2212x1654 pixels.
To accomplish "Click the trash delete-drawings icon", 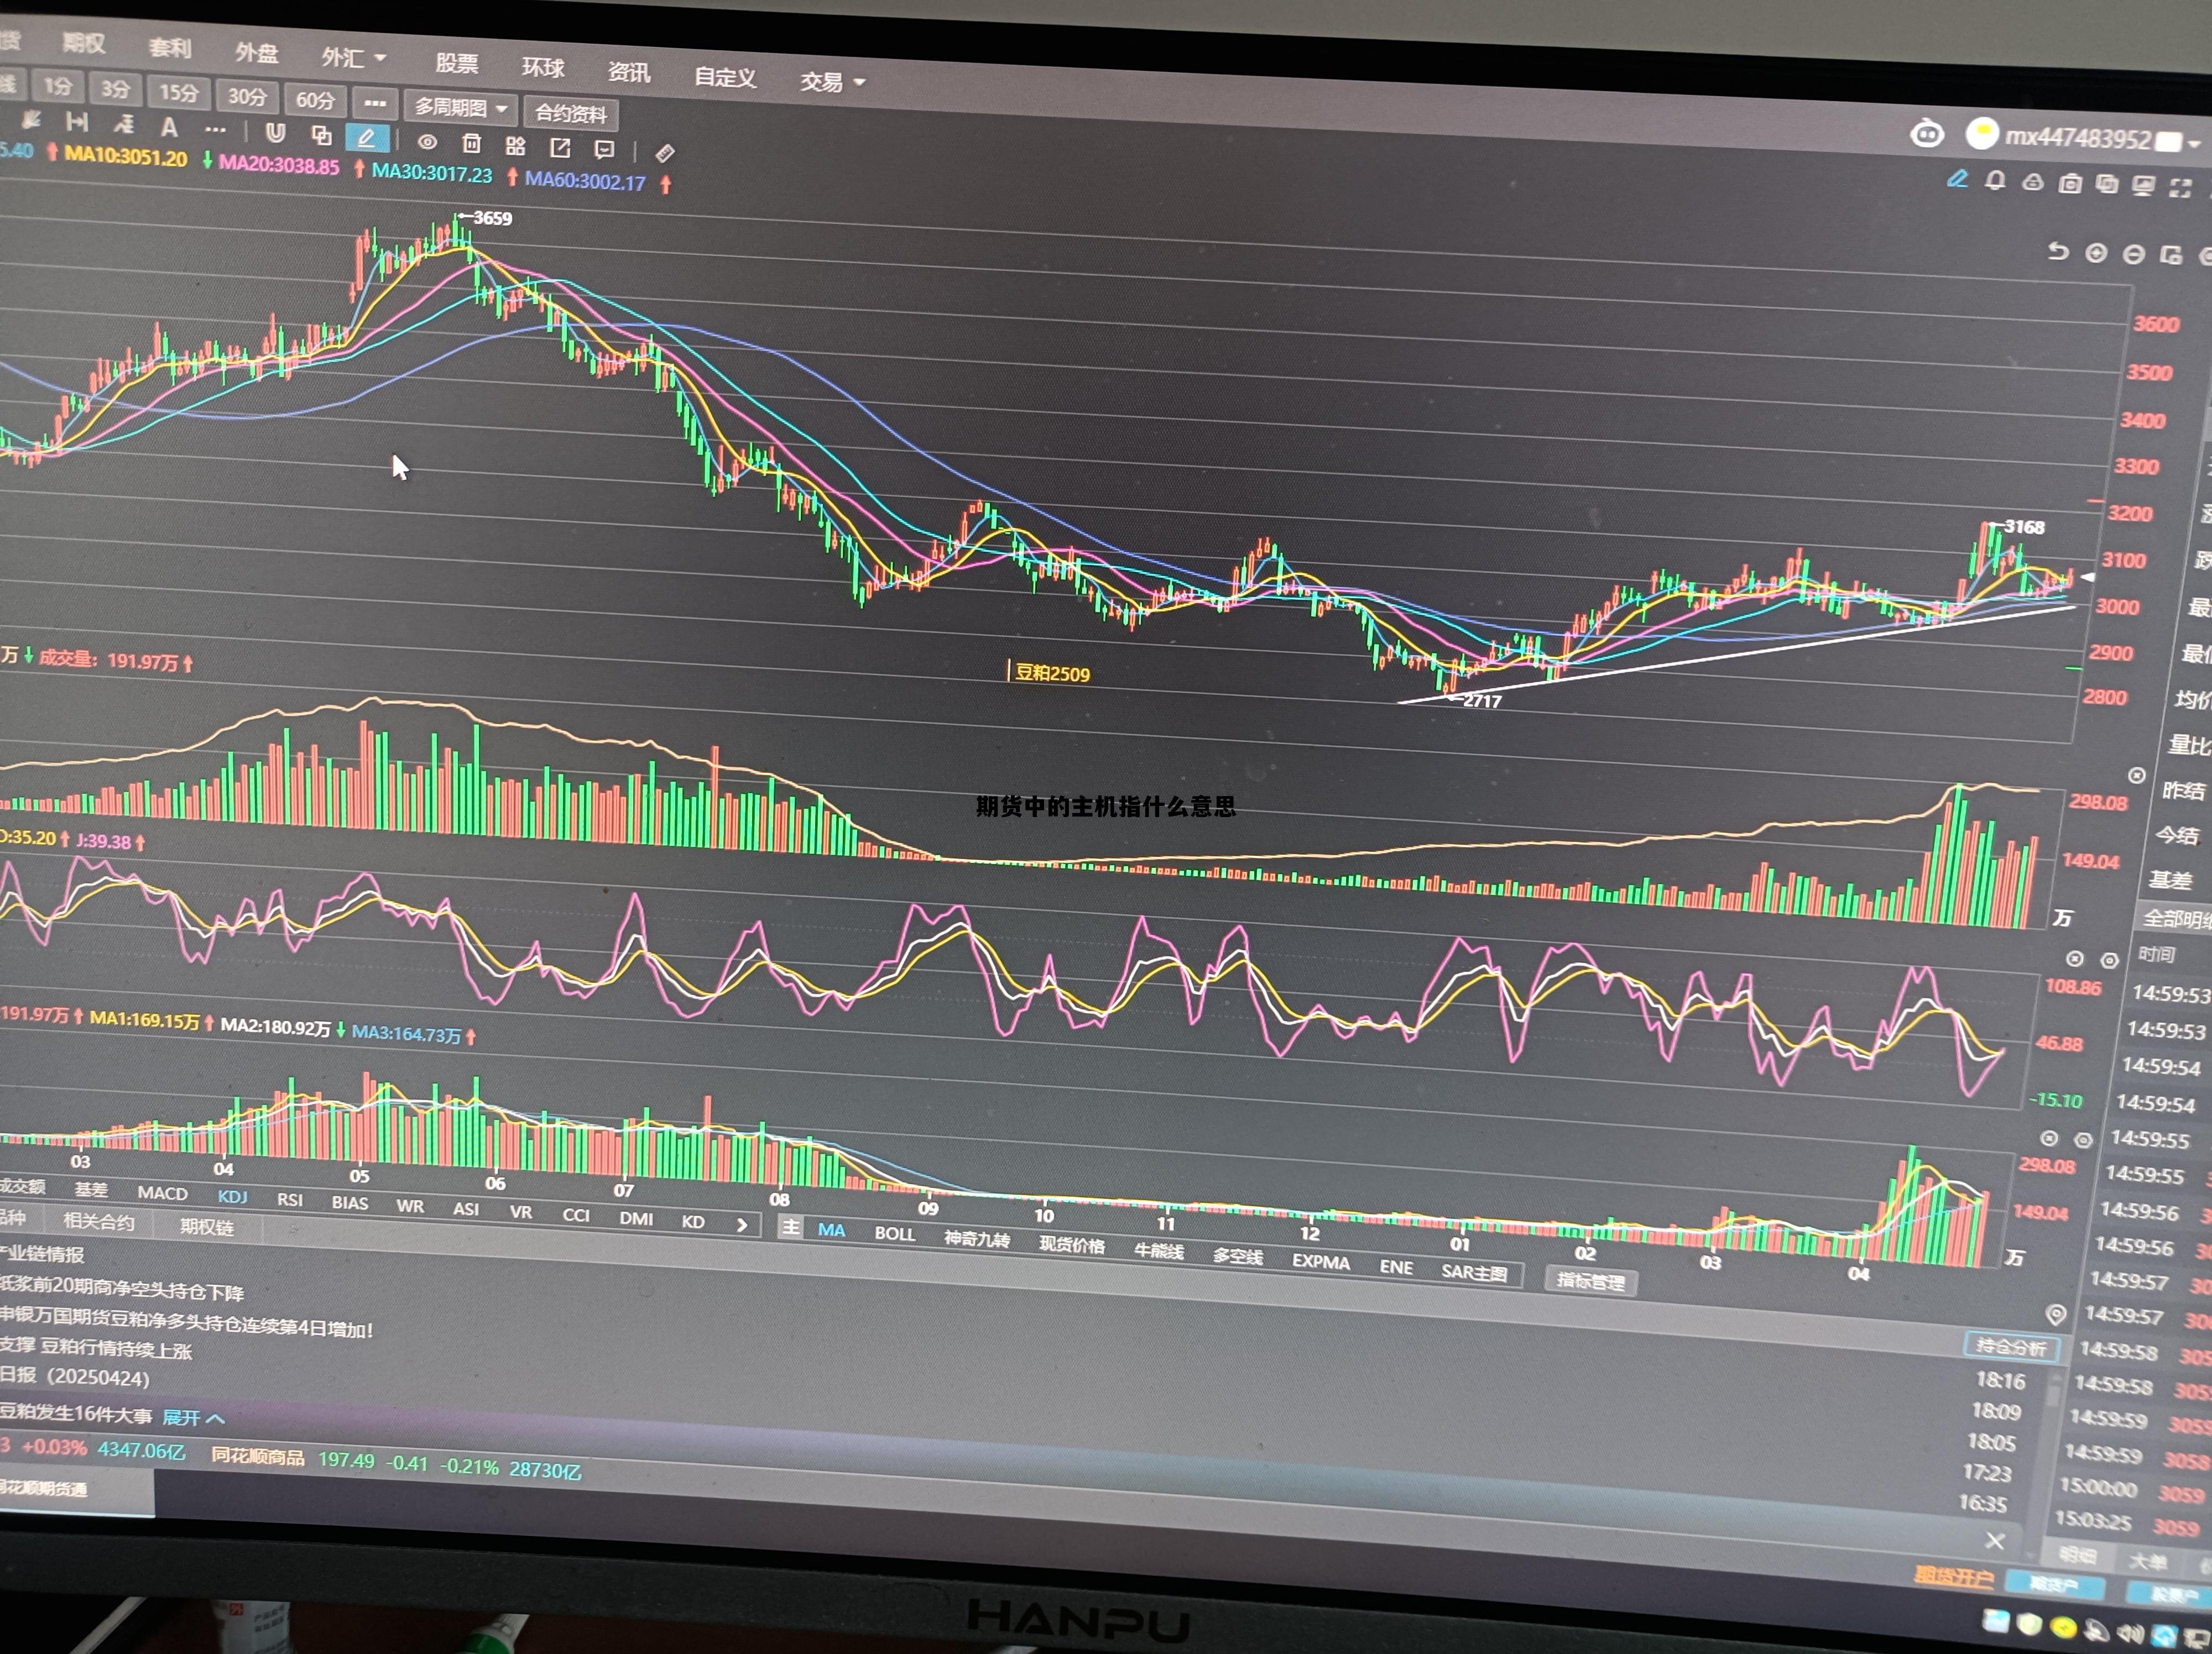I will point(472,144).
